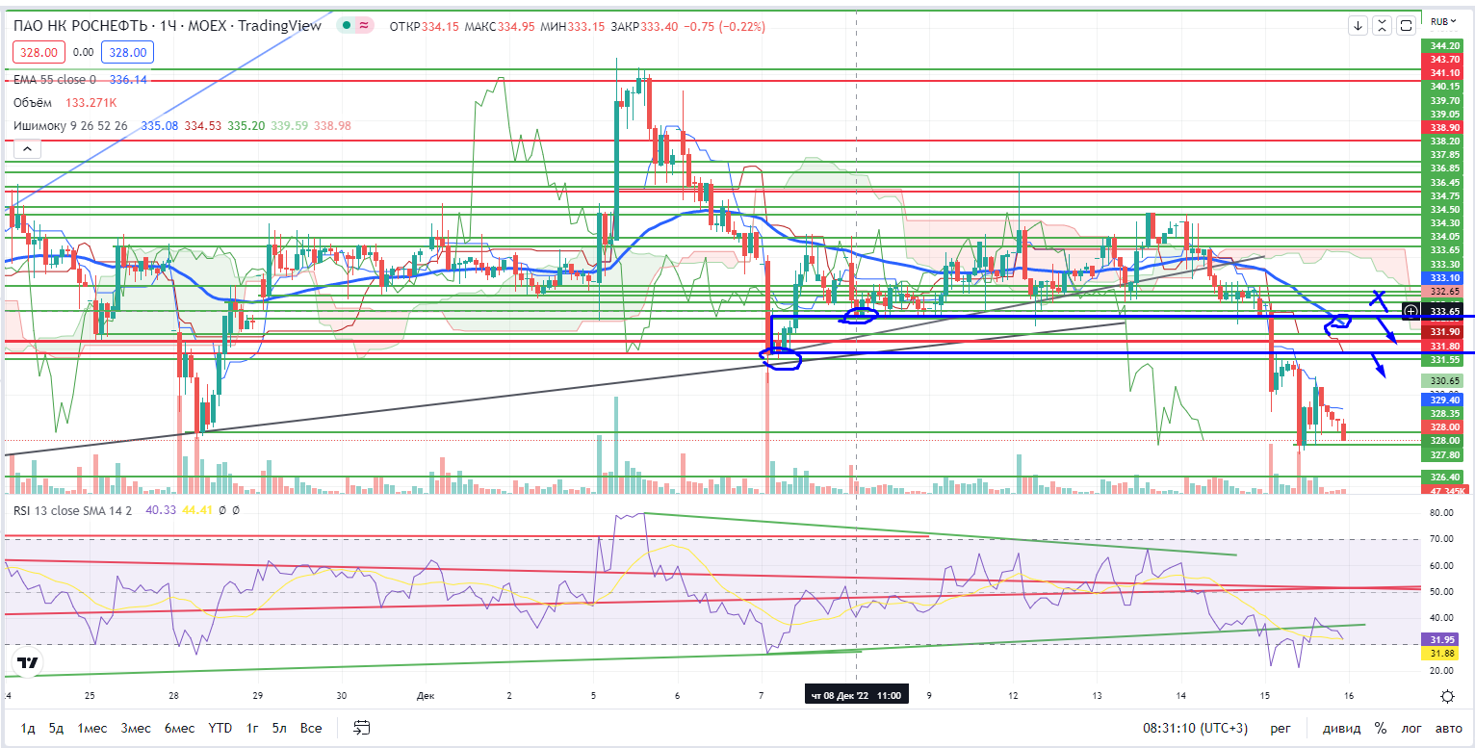Image resolution: width=1475 pixels, height=748 pixels.
Task: Select the 1г time range
Action: [253, 728]
